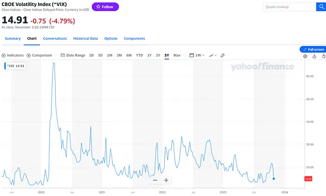Click the blue last-price dot on chart

(x=274, y=179)
